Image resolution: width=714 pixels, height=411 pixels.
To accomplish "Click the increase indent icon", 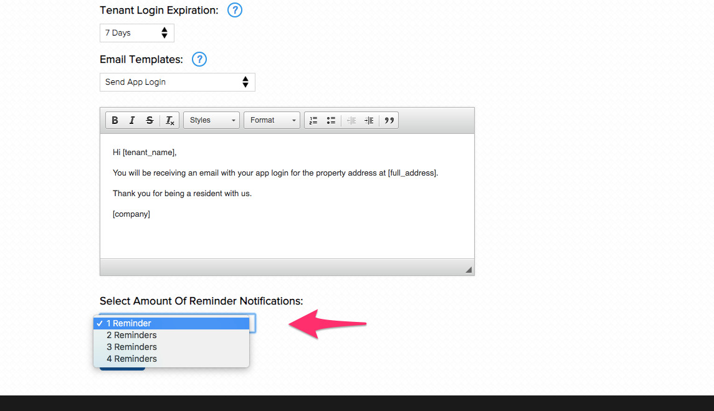I will [x=369, y=120].
